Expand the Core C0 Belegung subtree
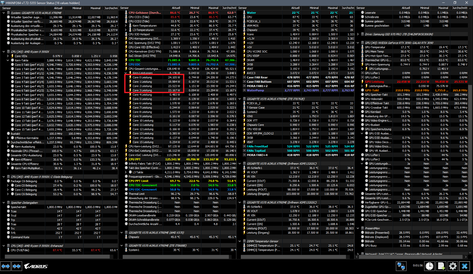This screenshot has width=473, height=274. (8, 185)
